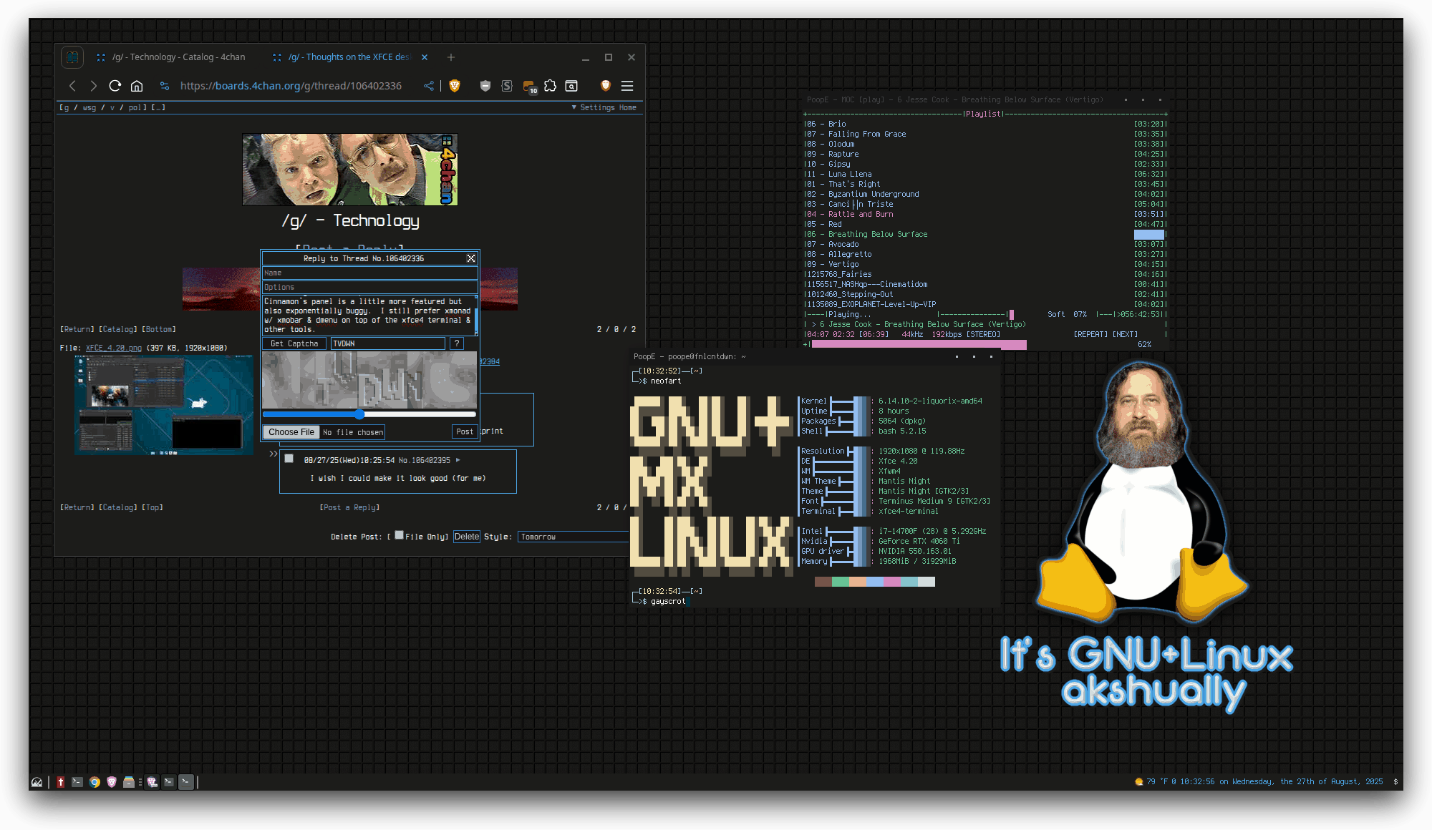Screen dimensions: 1432x830
Task: Open a new browser tab
Action: click(451, 57)
